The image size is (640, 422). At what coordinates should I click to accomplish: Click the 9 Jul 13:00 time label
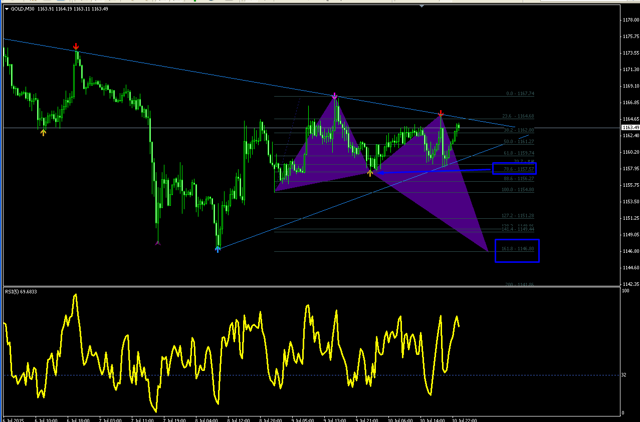click(x=335, y=420)
